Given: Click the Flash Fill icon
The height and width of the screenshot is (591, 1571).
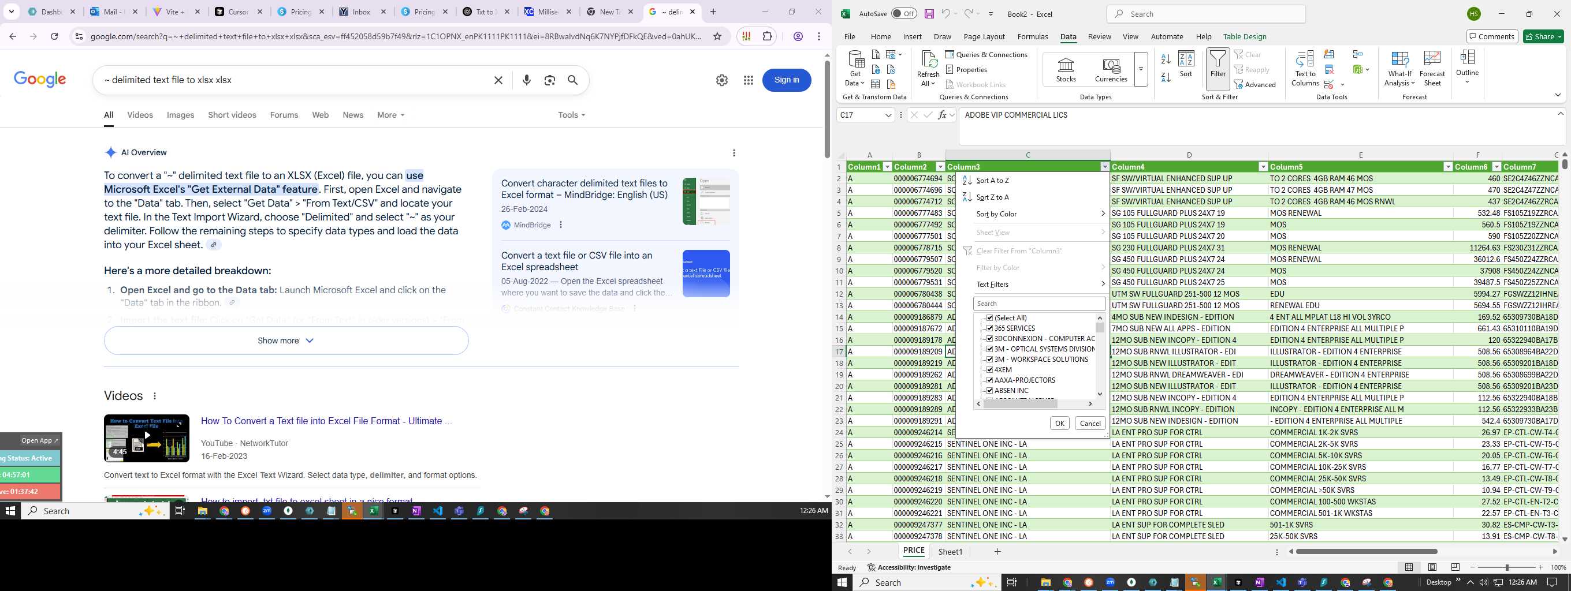Looking at the screenshot, I should [x=1330, y=55].
